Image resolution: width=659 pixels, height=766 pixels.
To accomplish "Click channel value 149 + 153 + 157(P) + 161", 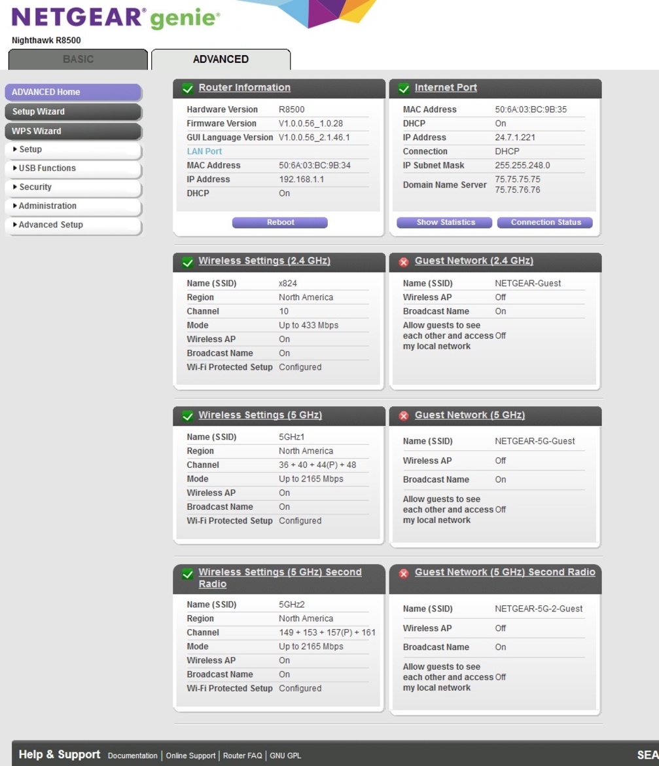I will [x=327, y=632].
